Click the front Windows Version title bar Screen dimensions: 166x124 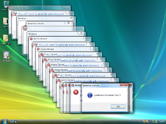[101, 85]
